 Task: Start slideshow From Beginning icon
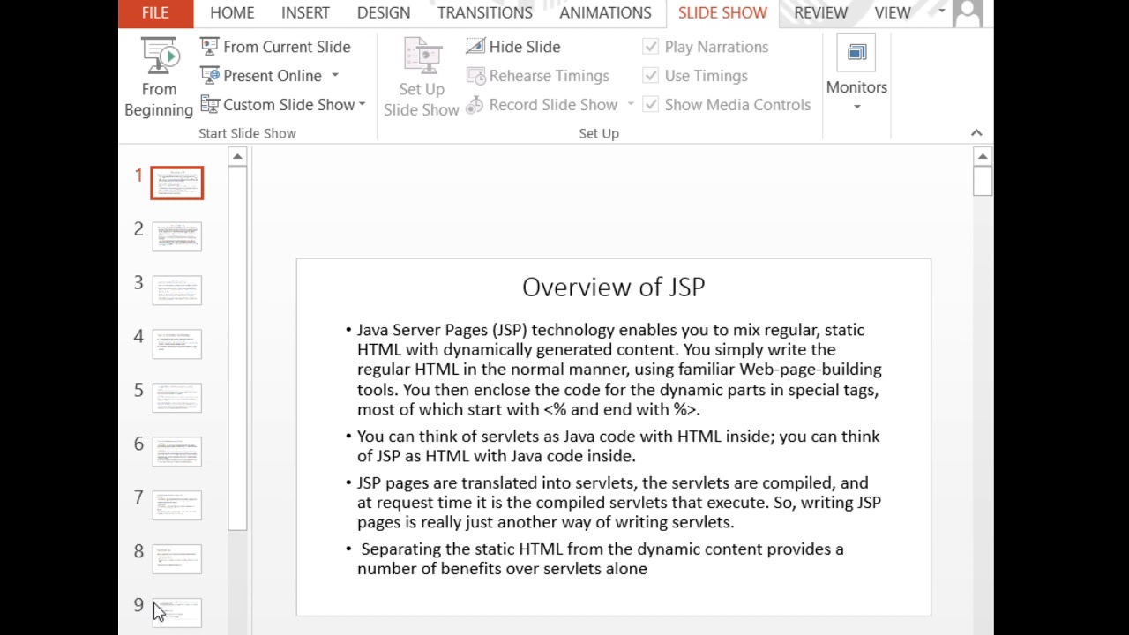160,56
